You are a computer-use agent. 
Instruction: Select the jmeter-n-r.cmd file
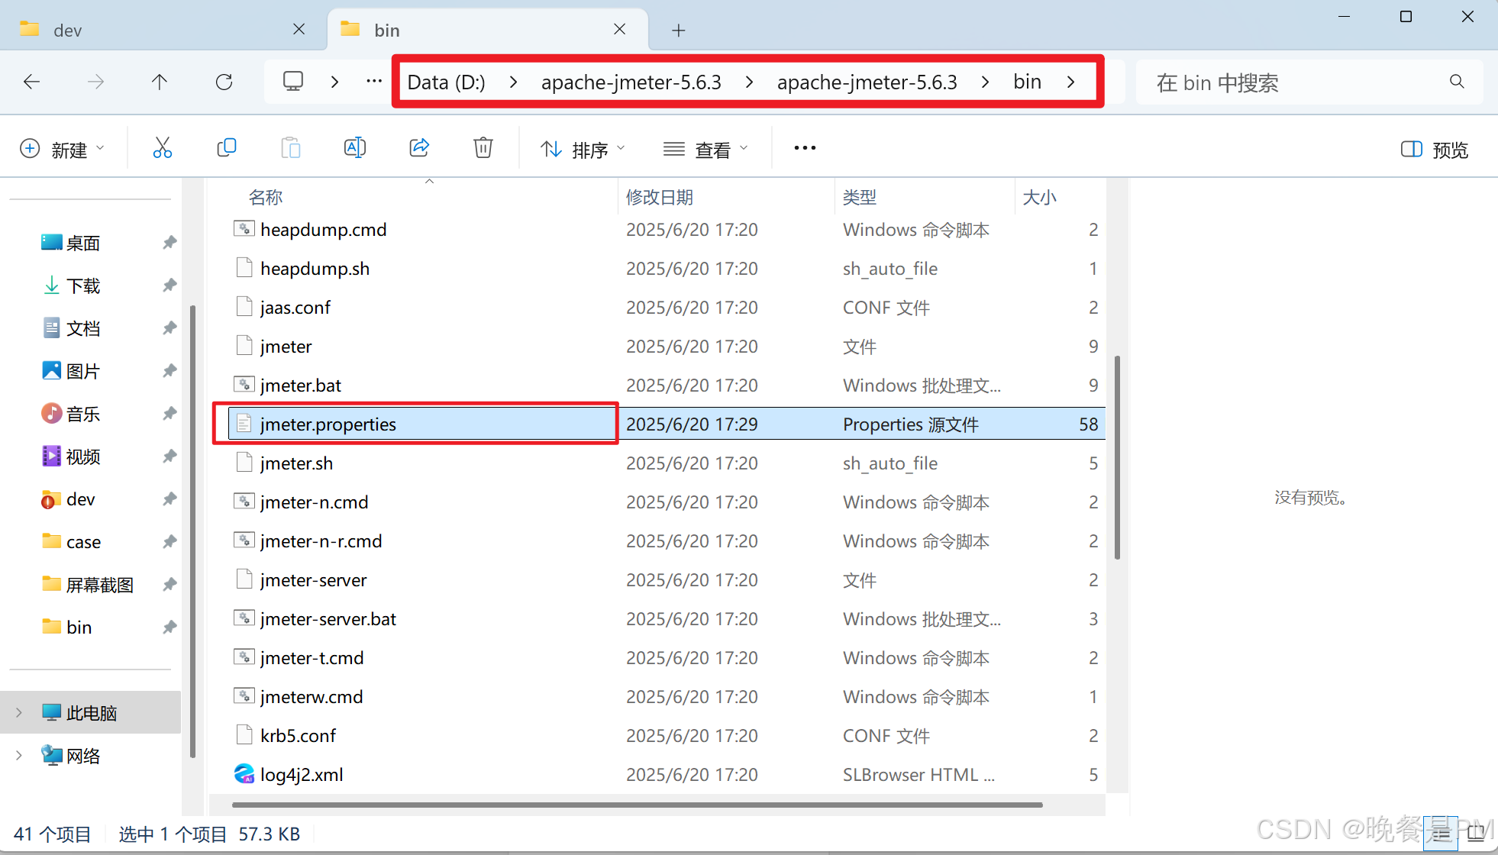click(667, 540)
